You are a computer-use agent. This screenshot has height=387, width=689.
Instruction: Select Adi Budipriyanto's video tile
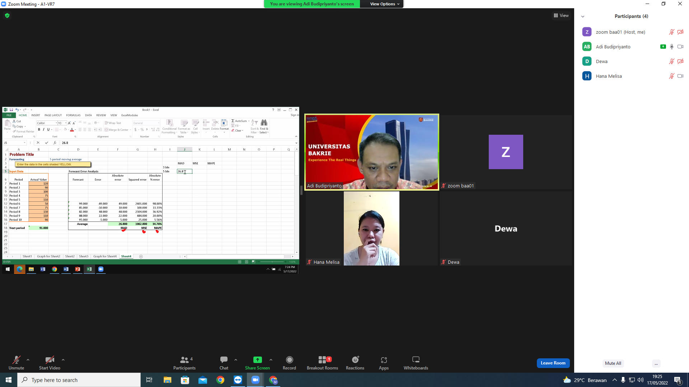point(371,152)
